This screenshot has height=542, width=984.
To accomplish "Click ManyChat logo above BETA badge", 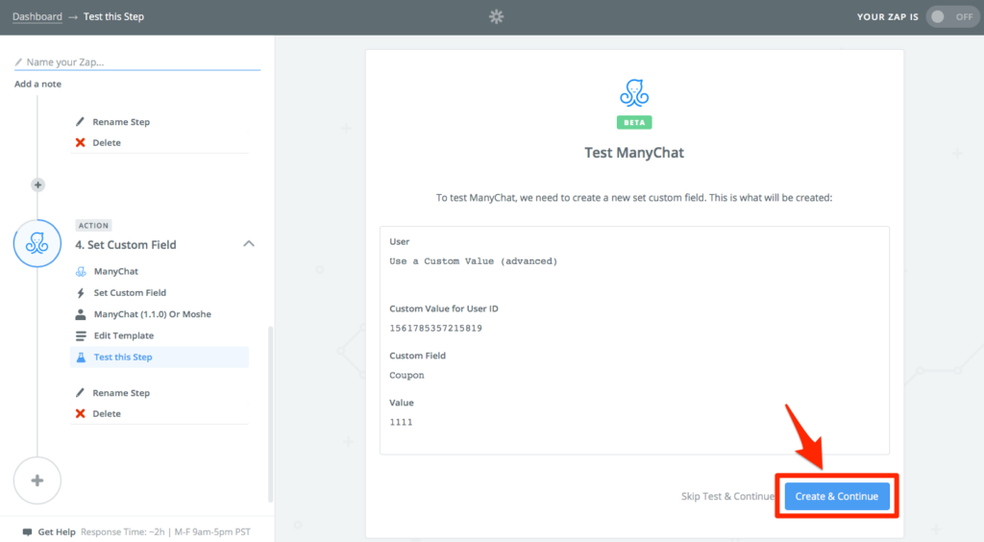I will 634,93.
